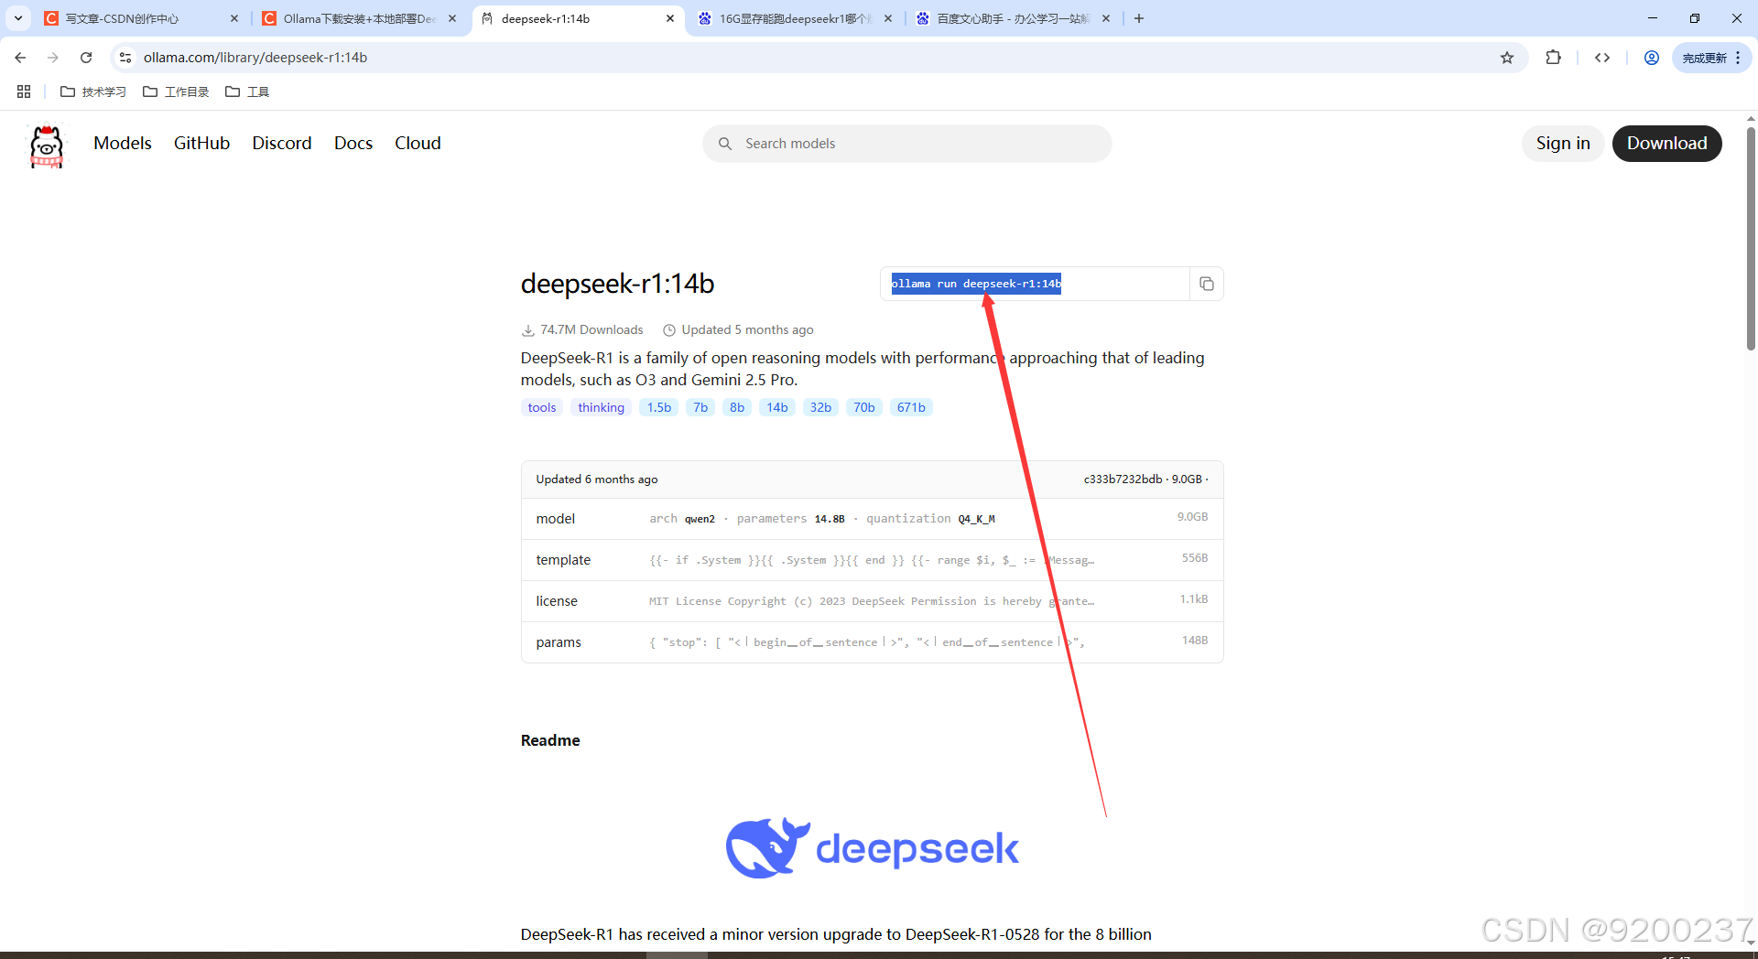Click the ollama run deepseek-r1:14b command field

pyautogui.click(x=1035, y=284)
